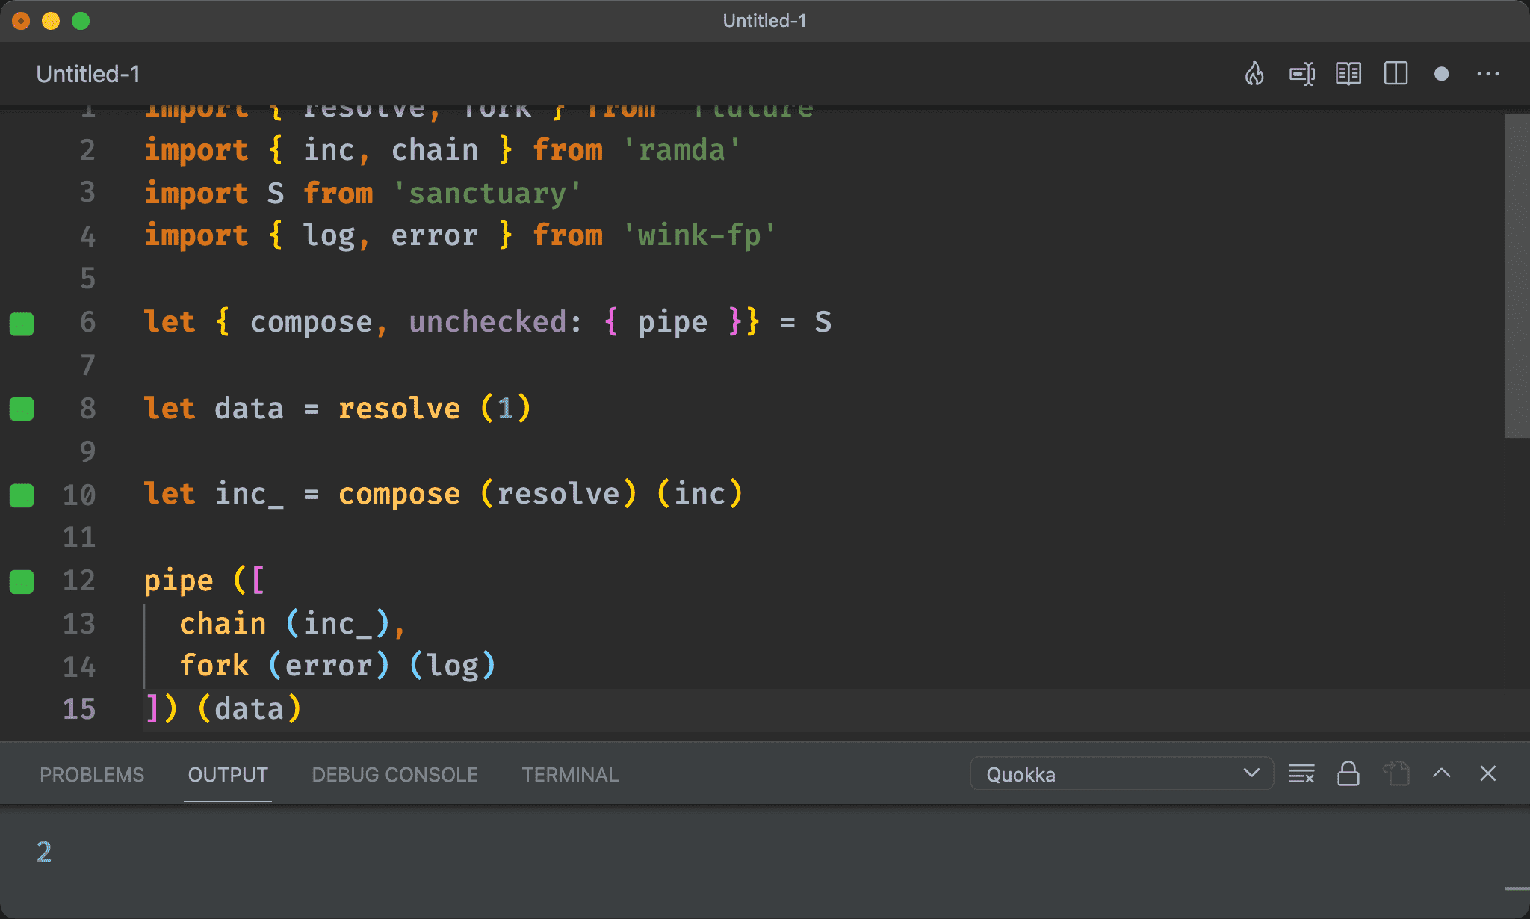Click the macOS green fullscreen window button
The image size is (1530, 919).
click(81, 21)
